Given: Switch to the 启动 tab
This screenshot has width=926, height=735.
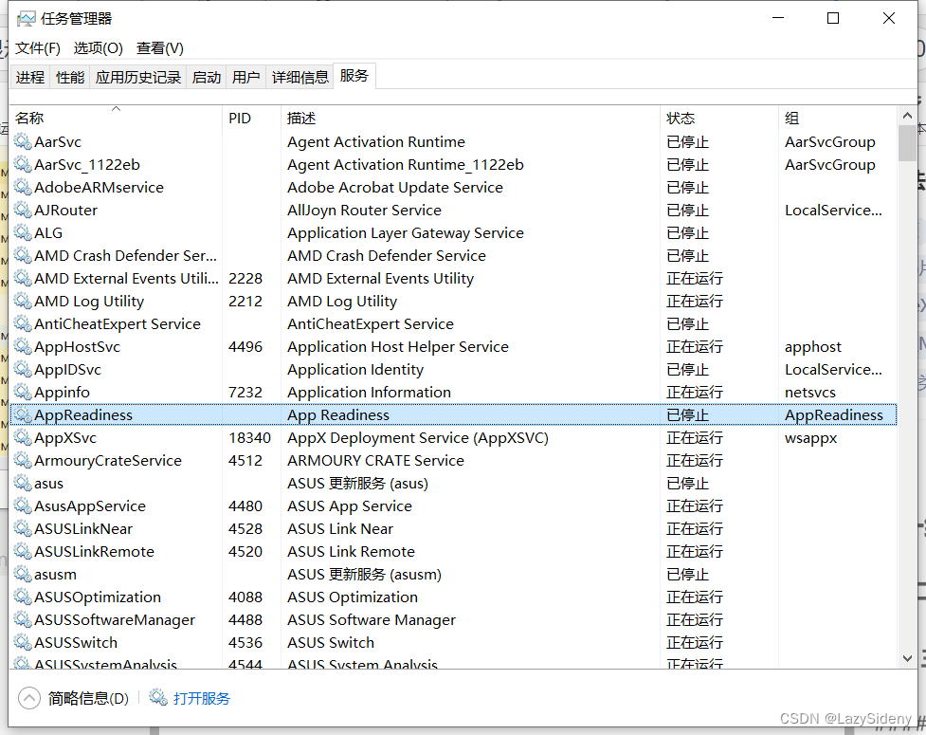Looking at the screenshot, I should click(x=207, y=78).
